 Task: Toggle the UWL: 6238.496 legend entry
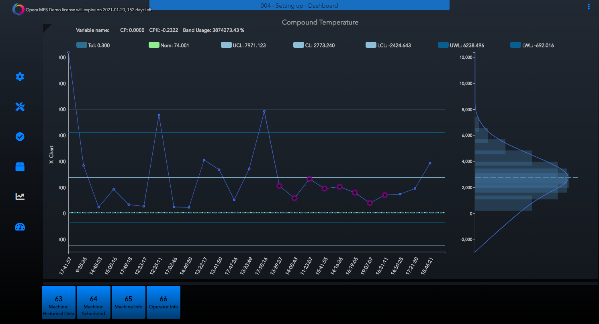click(x=461, y=45)
